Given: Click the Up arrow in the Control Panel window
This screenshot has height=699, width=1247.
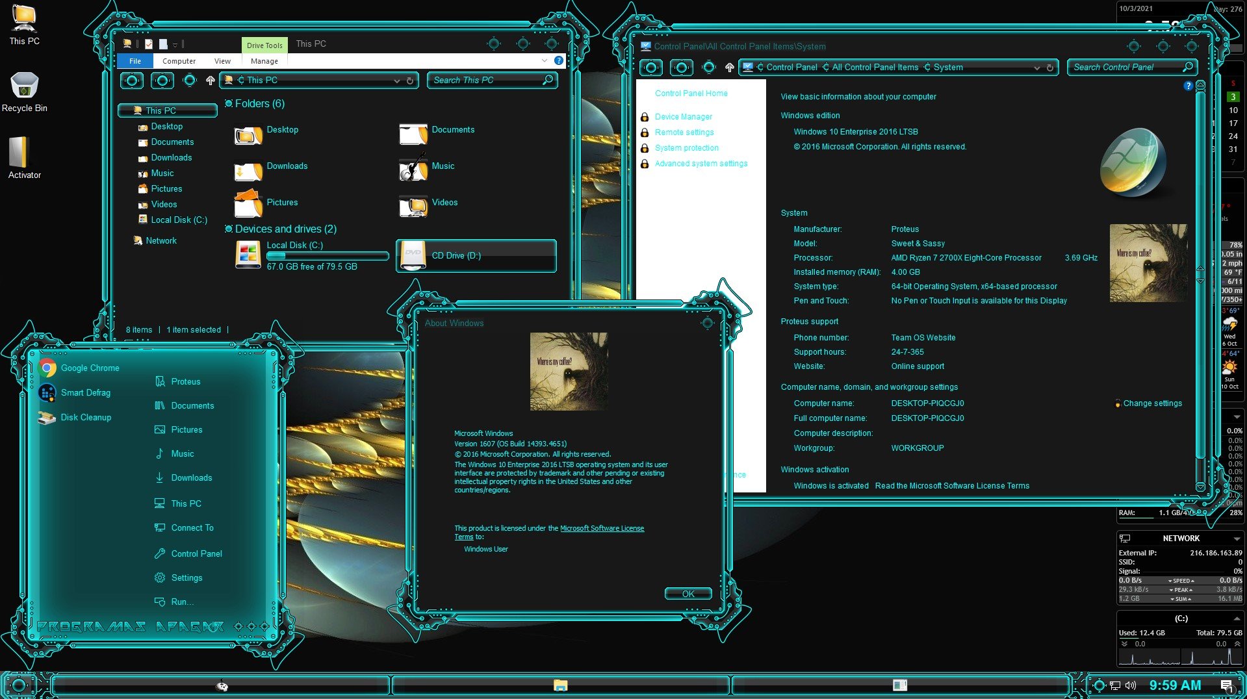Looking at the screenshot, I should pyautogui.click(x=729, y=68).
